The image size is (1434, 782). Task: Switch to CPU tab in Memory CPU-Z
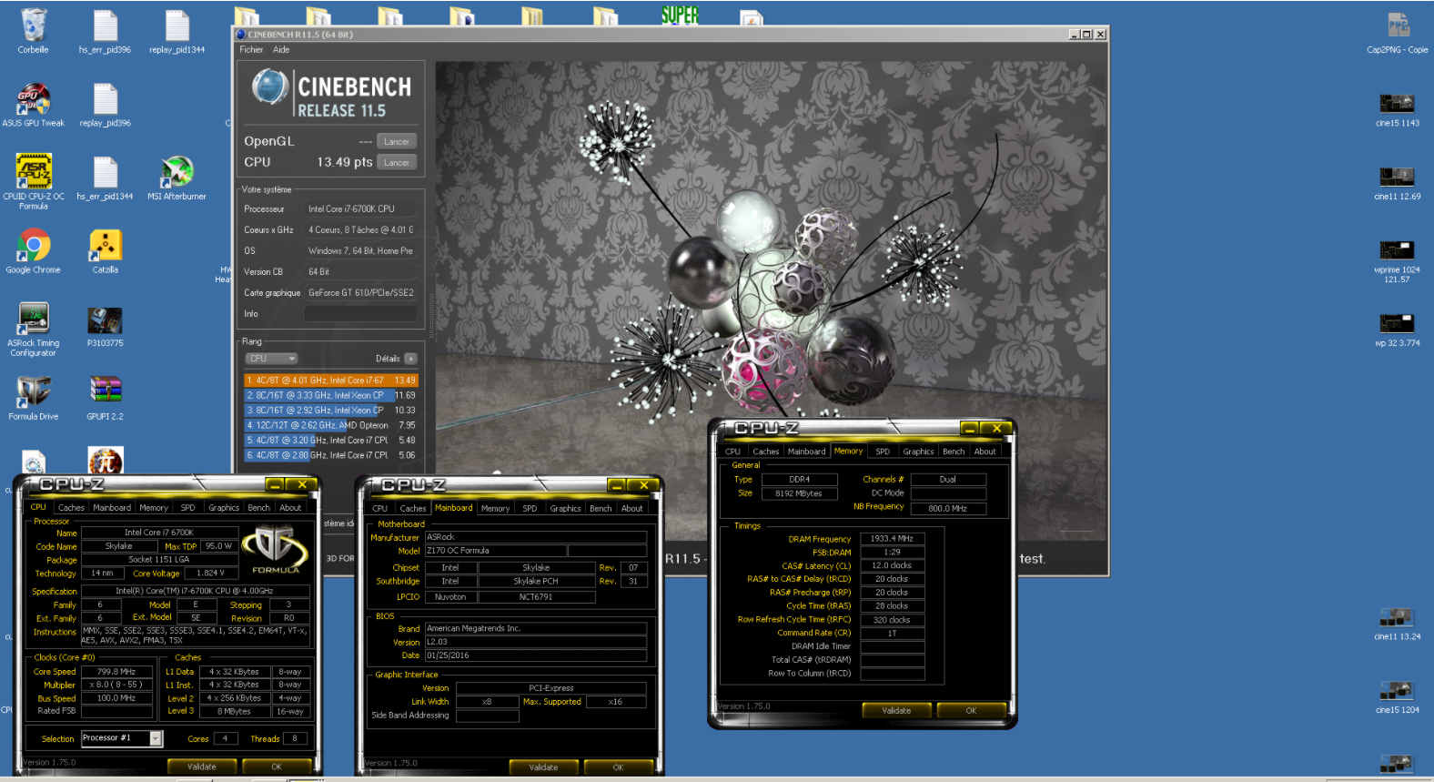coord(733,452)
